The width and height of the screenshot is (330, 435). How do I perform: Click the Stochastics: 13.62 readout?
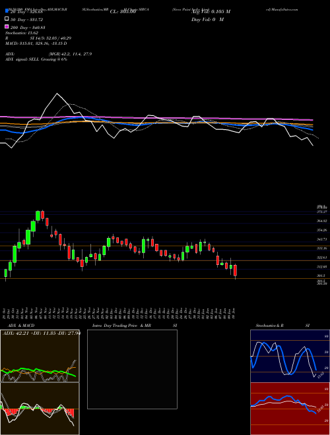point(21,33)
